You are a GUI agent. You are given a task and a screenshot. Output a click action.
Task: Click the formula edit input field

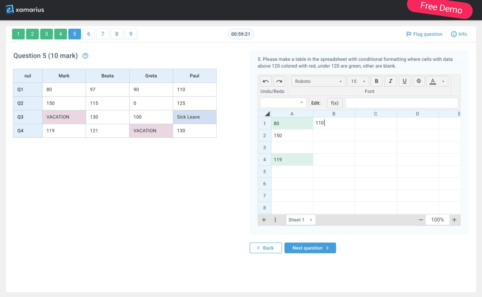pos(402,103)
